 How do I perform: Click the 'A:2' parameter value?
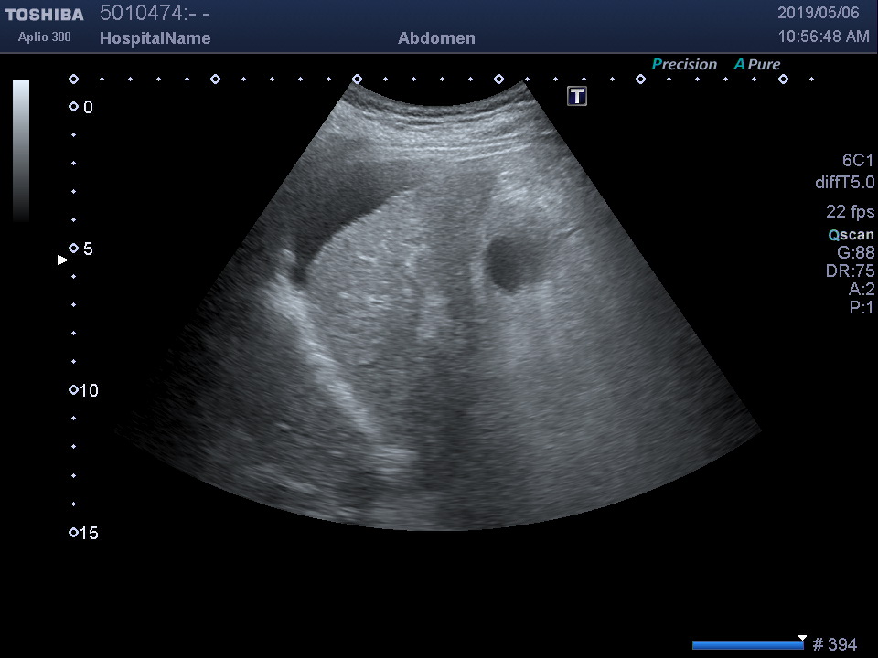pyautogui.click(x=862, y=289)
